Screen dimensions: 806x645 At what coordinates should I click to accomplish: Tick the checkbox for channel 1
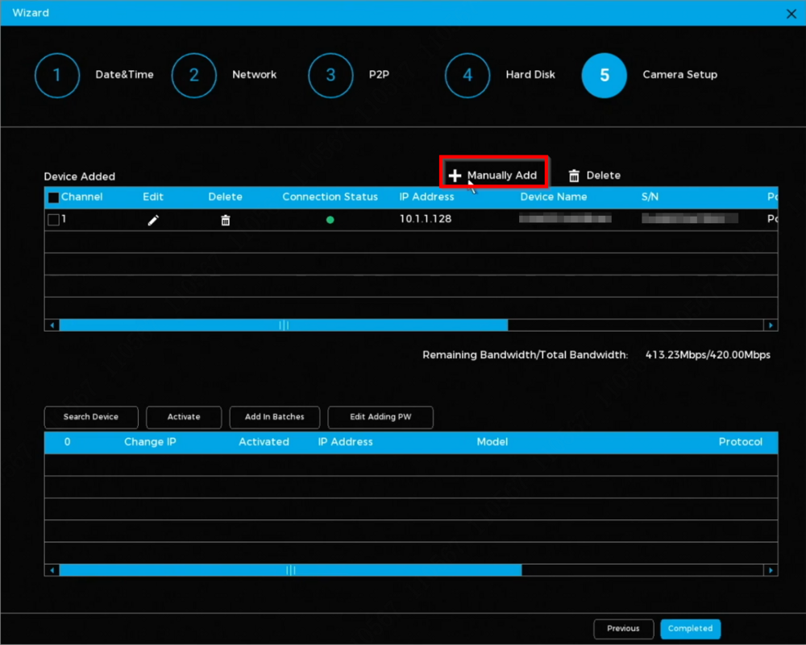tap(53, 220)
